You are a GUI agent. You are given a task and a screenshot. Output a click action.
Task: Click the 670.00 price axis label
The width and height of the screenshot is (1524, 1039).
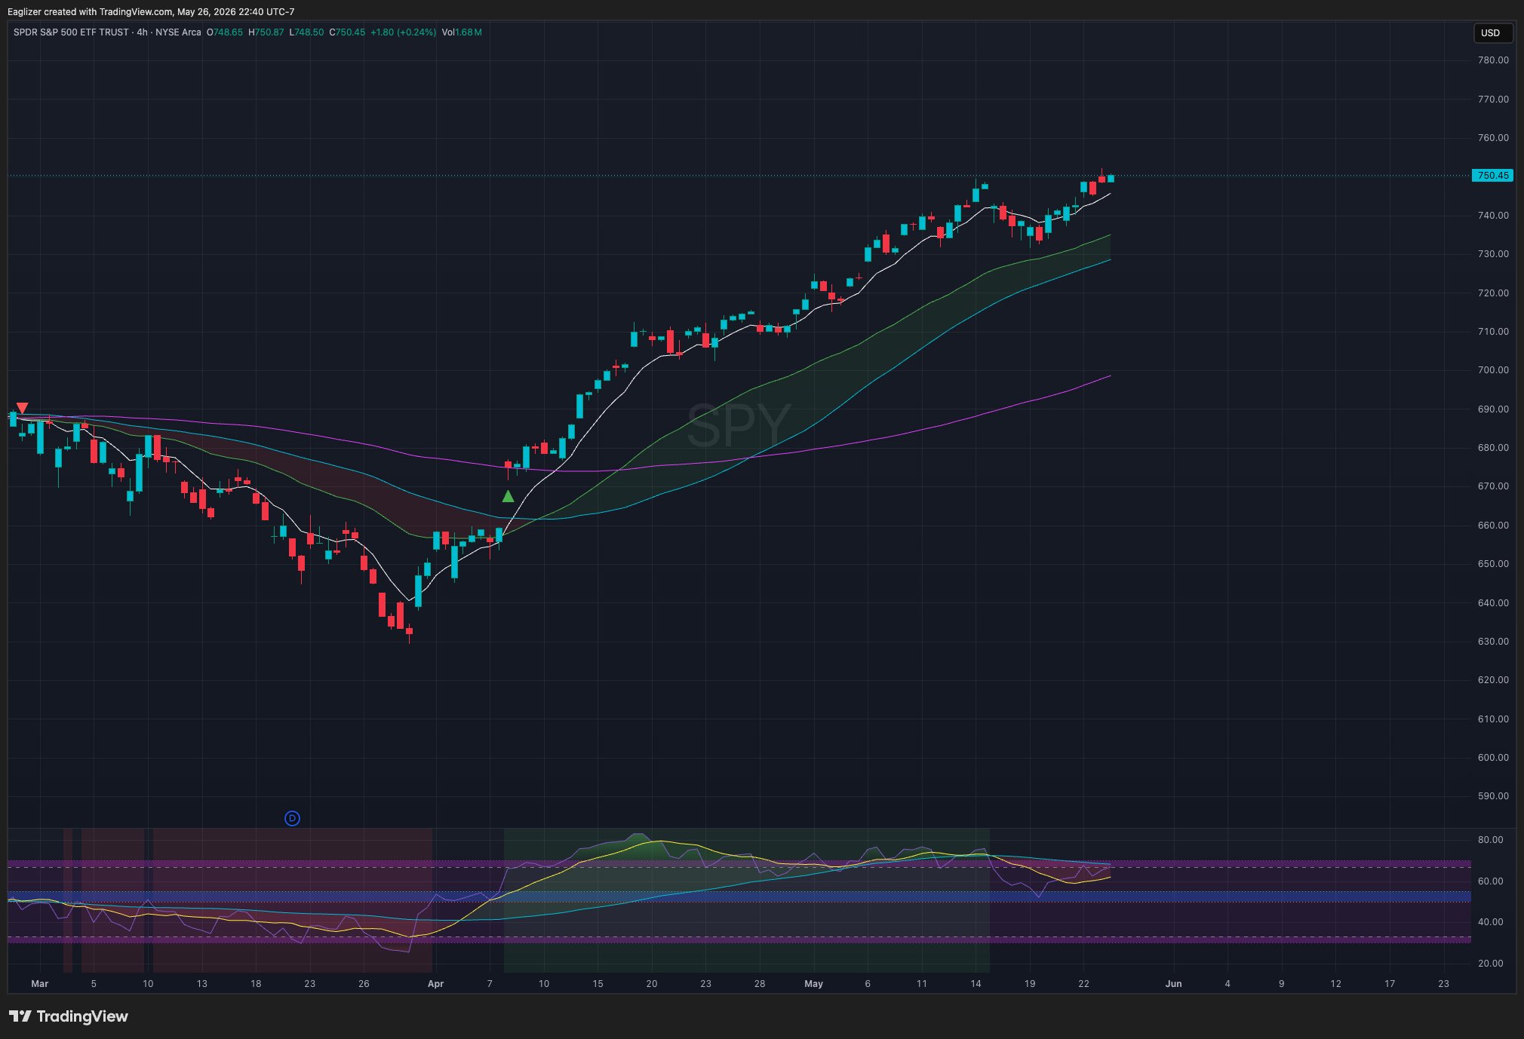point(1493,486)
